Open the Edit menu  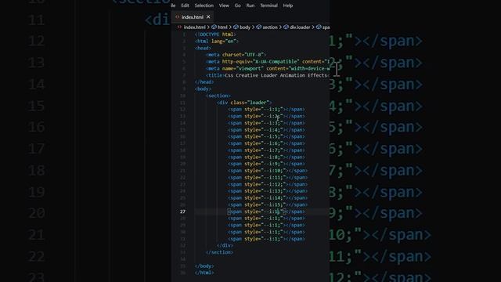click(x=185, y=5)
